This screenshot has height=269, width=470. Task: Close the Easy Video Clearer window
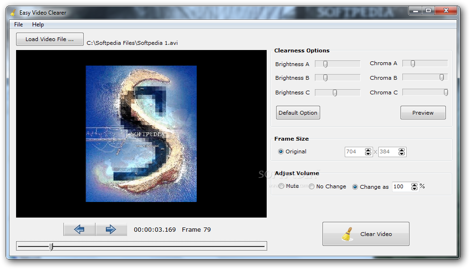click(x=446, y=11)
